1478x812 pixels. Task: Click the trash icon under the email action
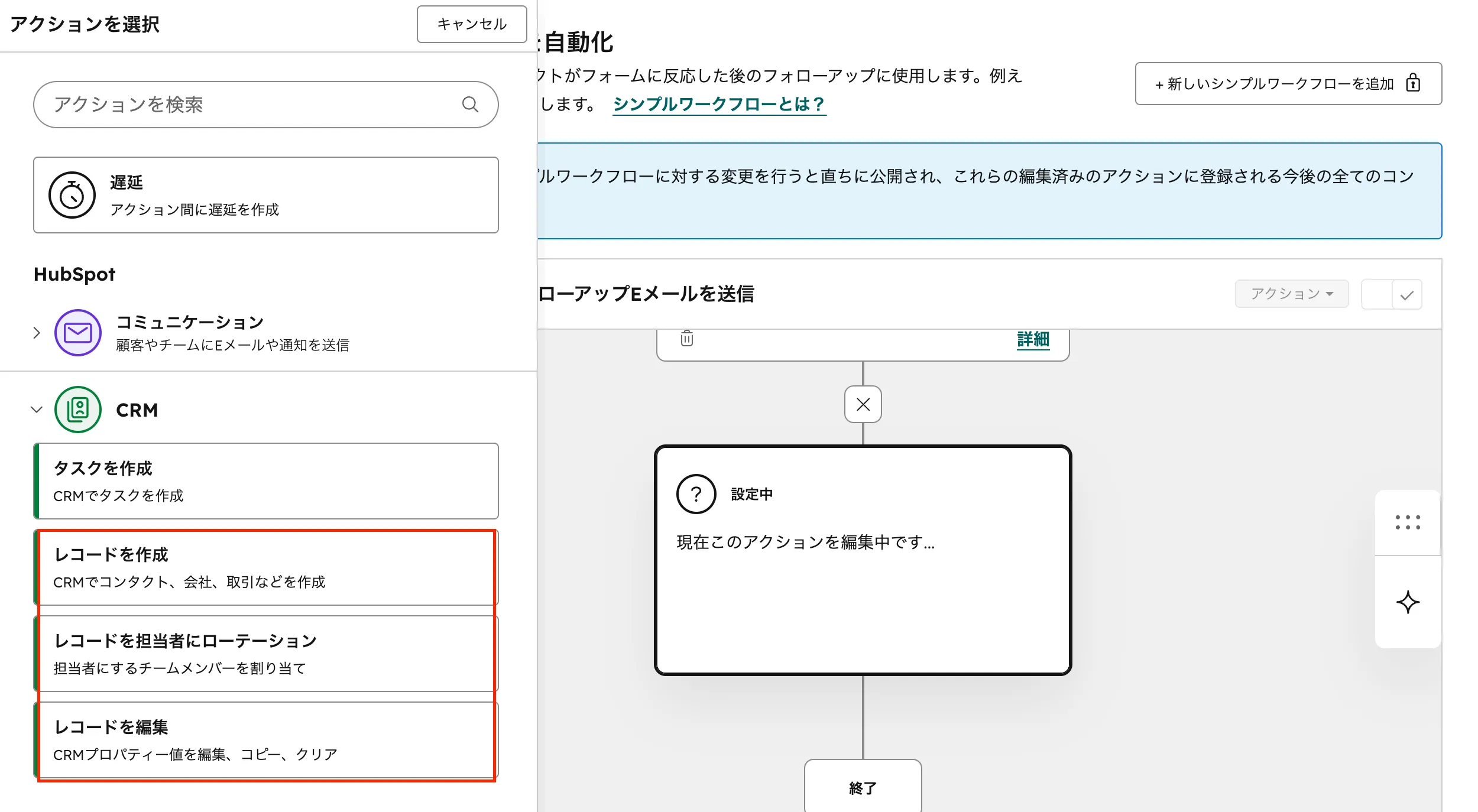pos(686,339)
